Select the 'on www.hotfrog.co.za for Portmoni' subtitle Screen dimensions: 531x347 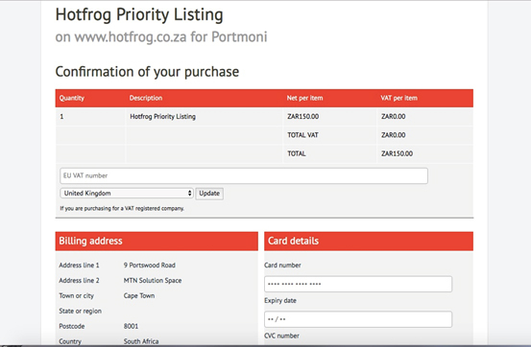click(x=161, y=36)
